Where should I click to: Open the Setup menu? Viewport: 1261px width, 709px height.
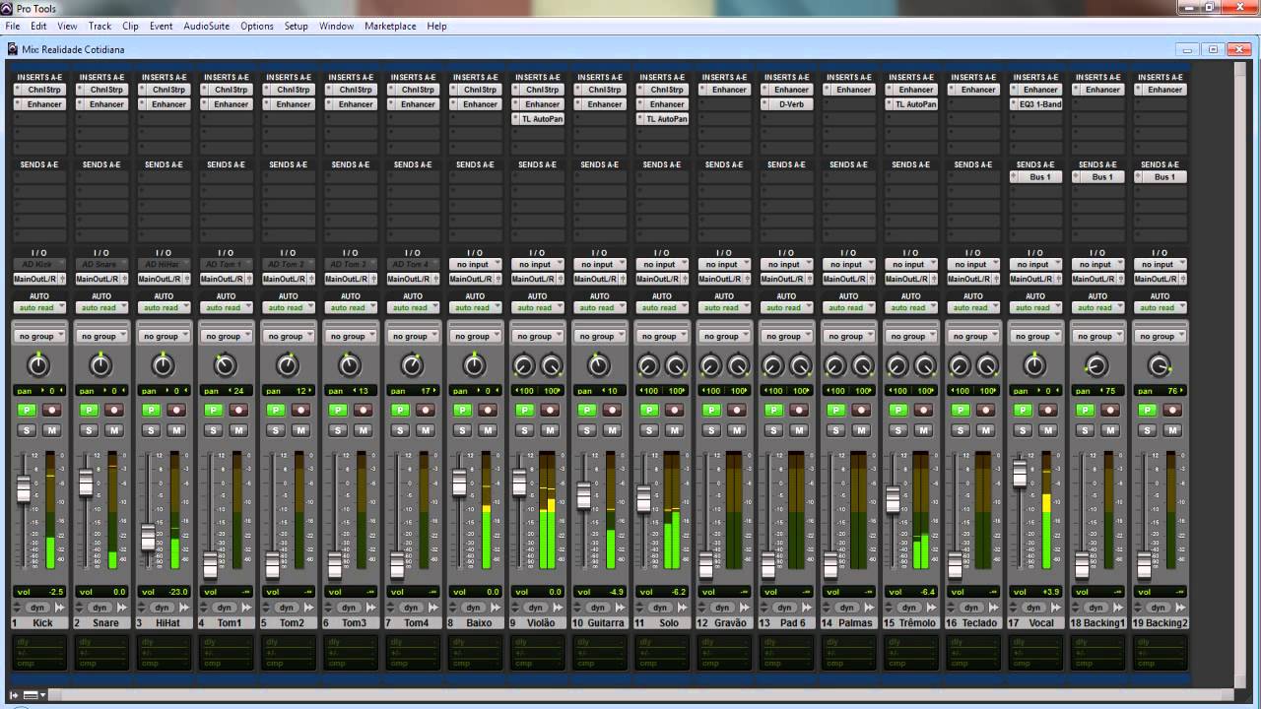[x=296, y=26]
